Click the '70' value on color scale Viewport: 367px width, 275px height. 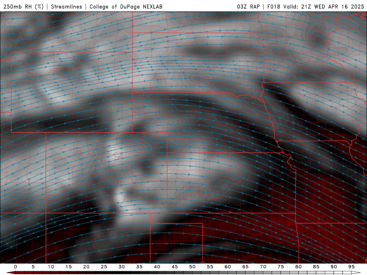(263, 267)
